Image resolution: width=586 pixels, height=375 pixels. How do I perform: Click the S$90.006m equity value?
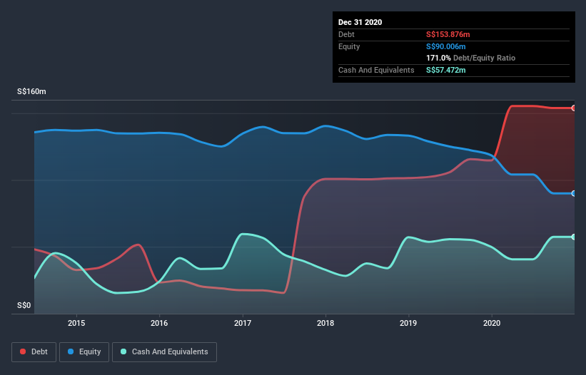click(x=446, y=46)
